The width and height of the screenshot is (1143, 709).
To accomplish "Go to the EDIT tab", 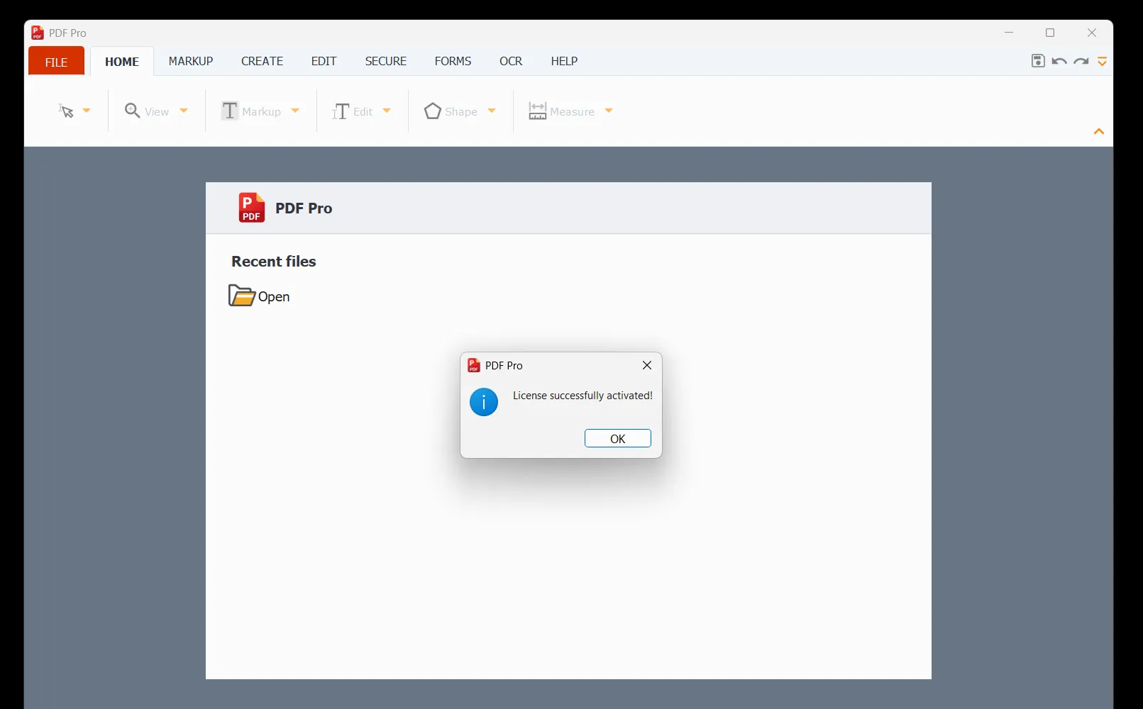I will click(x=324, y=61).
